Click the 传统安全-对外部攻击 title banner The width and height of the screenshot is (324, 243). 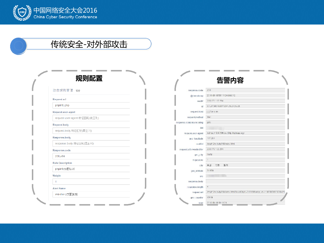[x=89, y=44]
